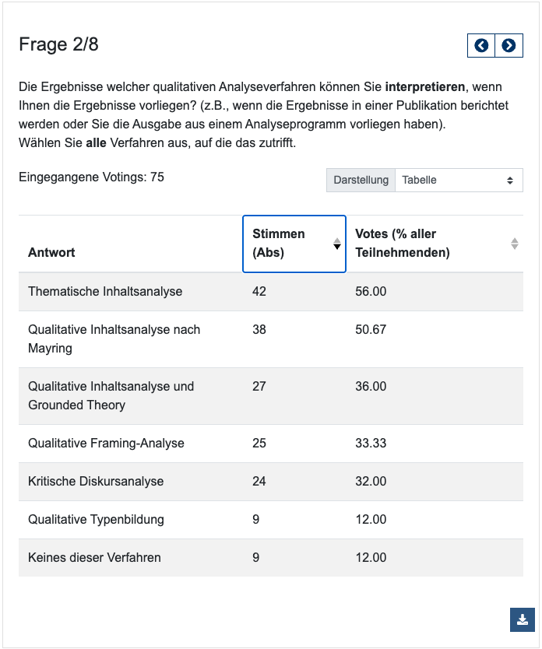The width and height of the screenshot is (542, 649).
Task: Click the Qualitative Framing-Analyse answer
Action: [106, 444]
